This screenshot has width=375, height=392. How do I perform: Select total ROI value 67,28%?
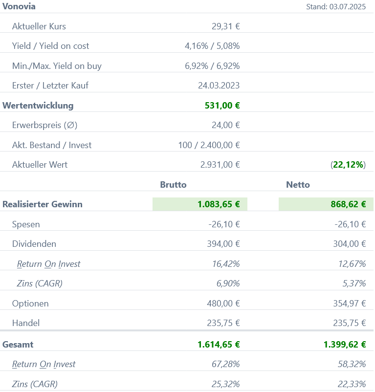coord(226,364)
